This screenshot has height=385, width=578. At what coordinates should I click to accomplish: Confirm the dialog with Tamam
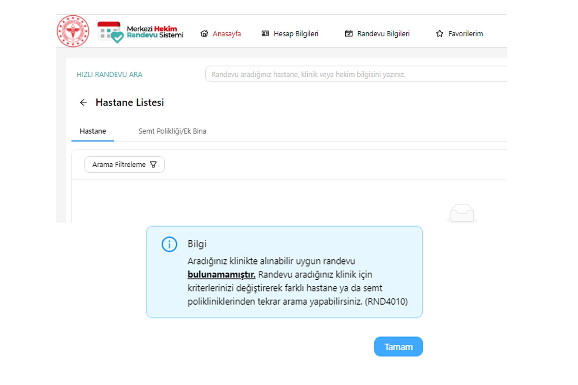[398, 347]
